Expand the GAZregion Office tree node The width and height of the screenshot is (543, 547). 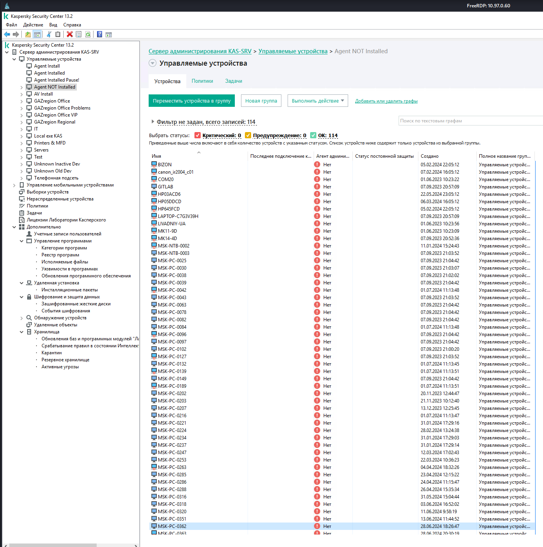[22, 101]
